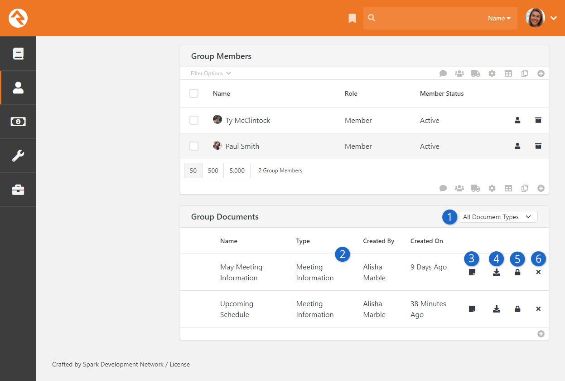
Task: Click '38 Minutes Ago' created date cell
Action: click(x=428, y=309)
